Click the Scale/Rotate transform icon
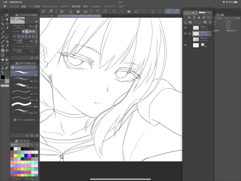 pos(136,11)
